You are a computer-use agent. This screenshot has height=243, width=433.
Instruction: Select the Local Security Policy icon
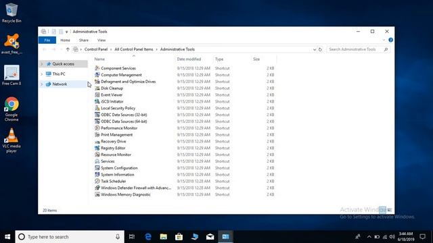(97, 108)
